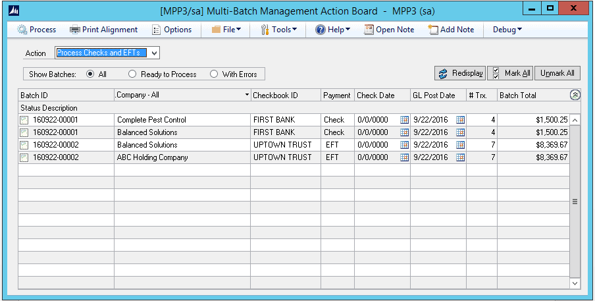Open Check Date calendar for ABC Holding Company
Image resolution: width=595 pixels, height=301 pixels.
click(x=405, y=157)
